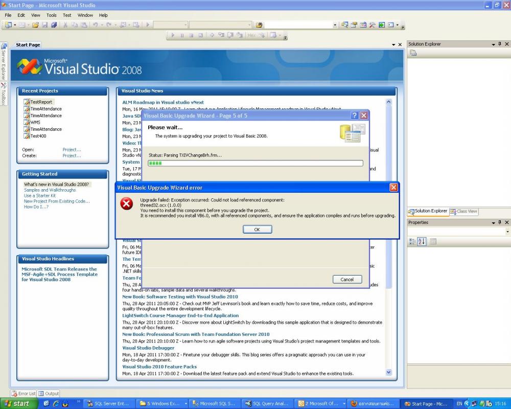The height and width of the screenshot is (409, 511).
Task: Click the Find in Files icon
Action: point(259,25)
